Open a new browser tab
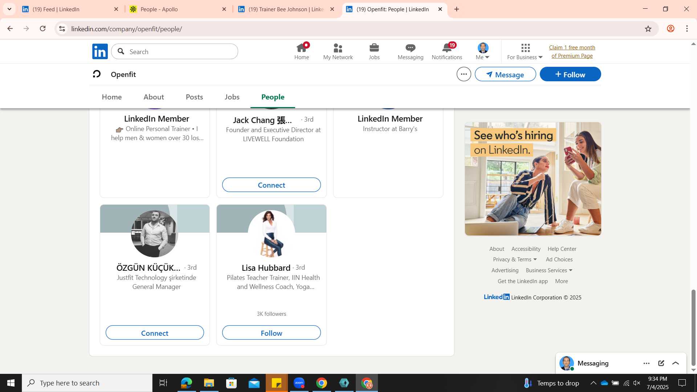 [457, 9]
